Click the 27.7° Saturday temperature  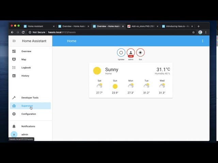(99, 93)
